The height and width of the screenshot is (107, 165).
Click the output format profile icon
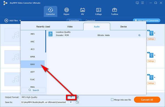coord(78,97)
